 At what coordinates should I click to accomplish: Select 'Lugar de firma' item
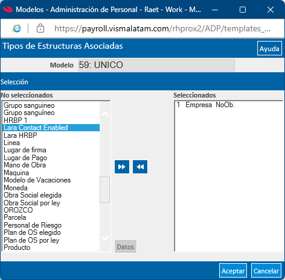point(51,150)
